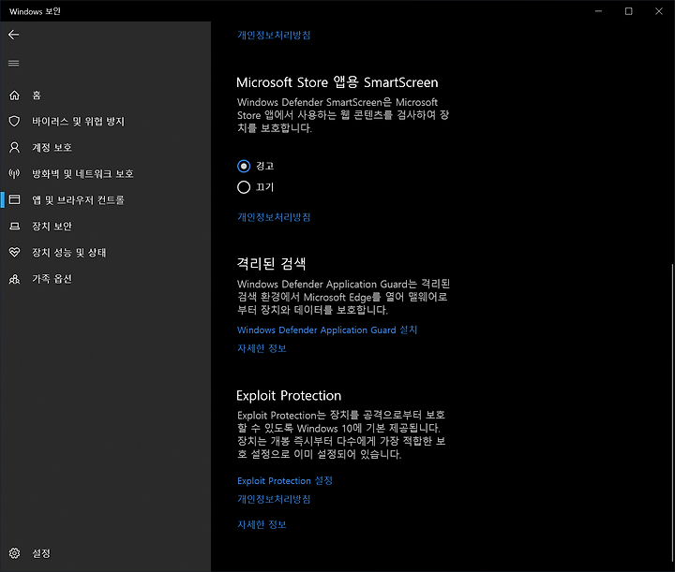Screen dimensions: 675x572
Task: Go back with the back arrow
Action: tap(14, 35)
